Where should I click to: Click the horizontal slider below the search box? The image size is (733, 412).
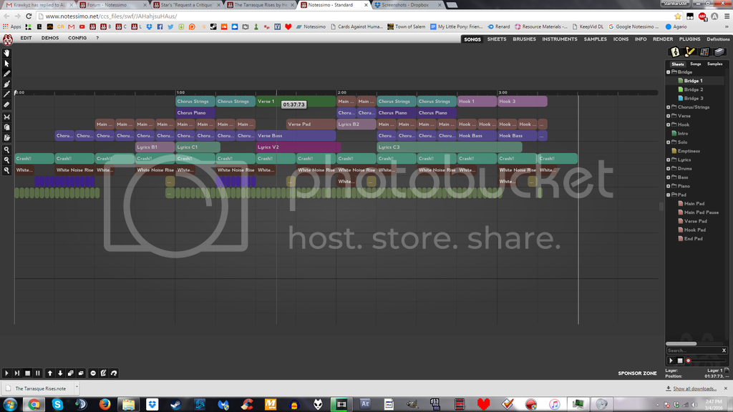(705, 360)
